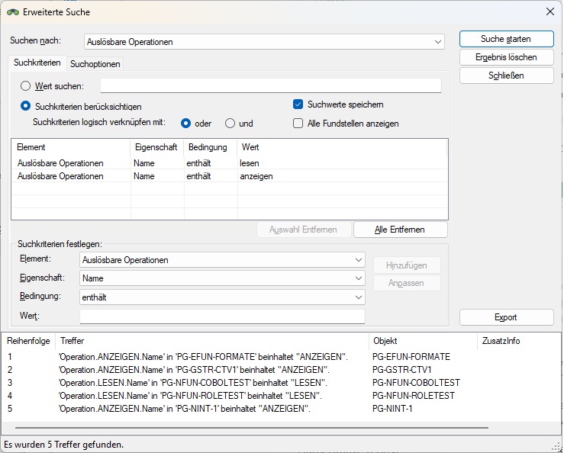Click the Export button
This screenshot has width=564, height=453.
(x=506, y=317)
